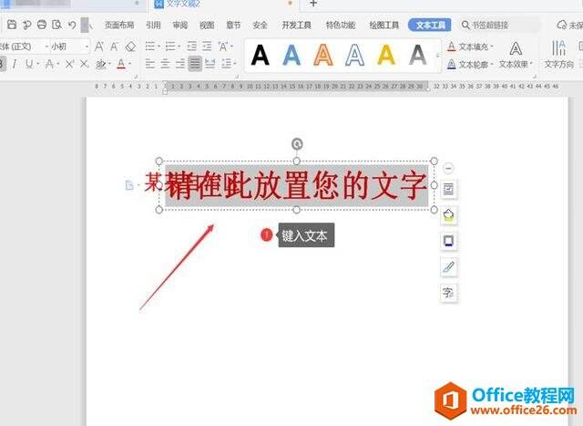Image resolution: width=583 pixels, height=426 pixels.
Task: Apply numbered list formatting
Action: click(170, 47)
